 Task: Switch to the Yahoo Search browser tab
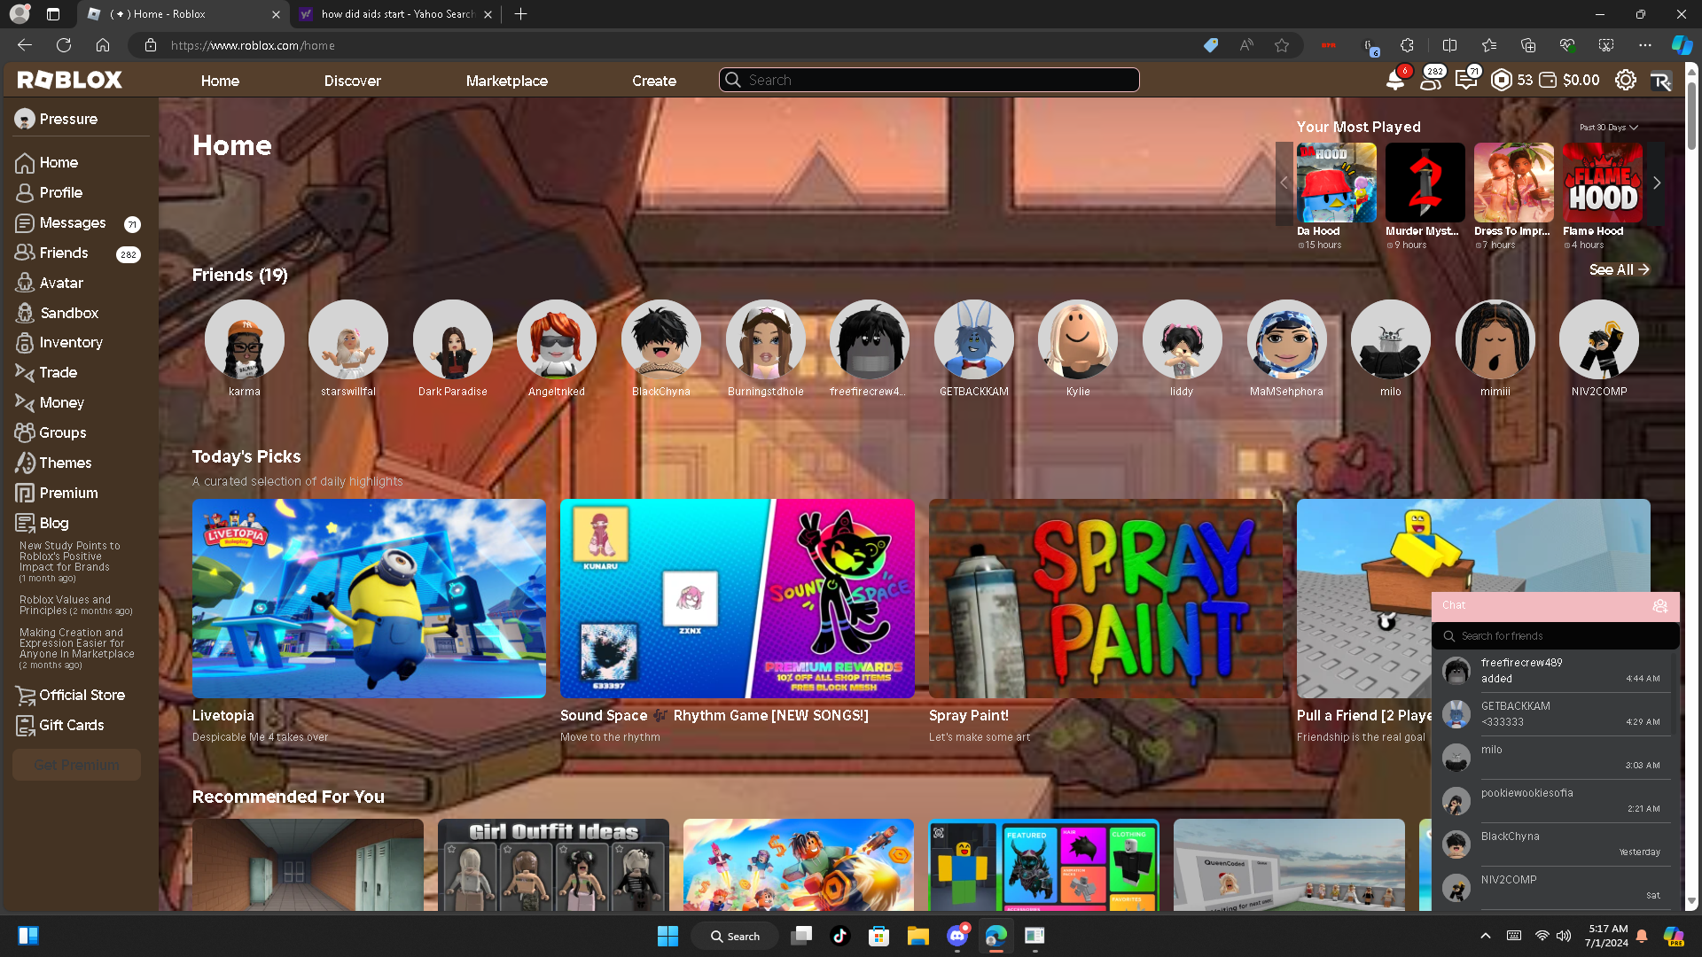click(394, 14)
